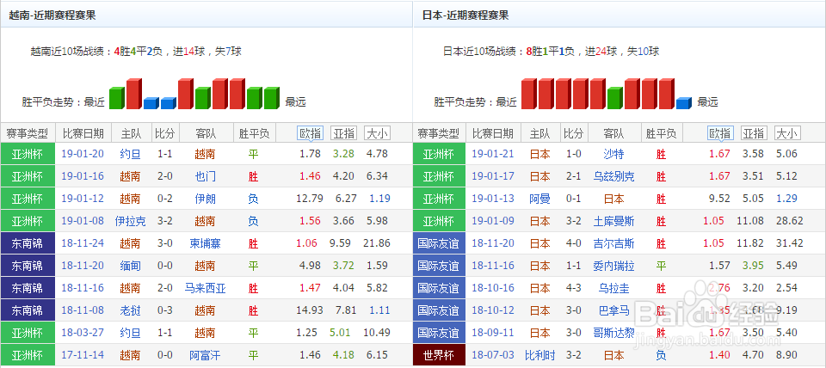The width and height of the screenshot is (826, 368).
Task: Open team link 缅甸
Action: (130, 266)
